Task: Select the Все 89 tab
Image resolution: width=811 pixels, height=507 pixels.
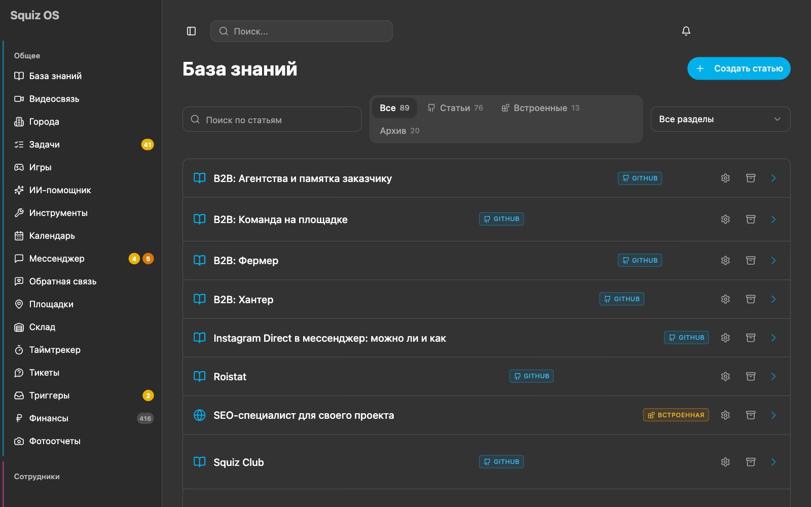Action: [394, 108]
